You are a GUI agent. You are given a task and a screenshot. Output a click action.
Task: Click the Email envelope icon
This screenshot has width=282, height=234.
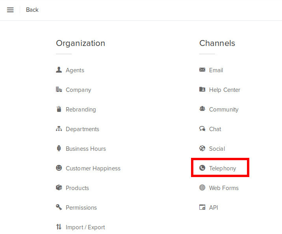[202, 70]
